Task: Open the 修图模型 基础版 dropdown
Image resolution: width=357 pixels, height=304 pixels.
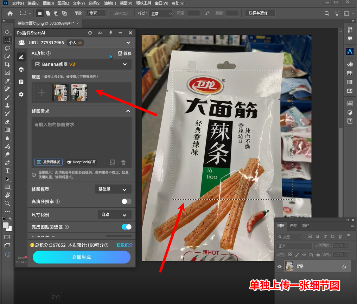Action: [113, 189]
